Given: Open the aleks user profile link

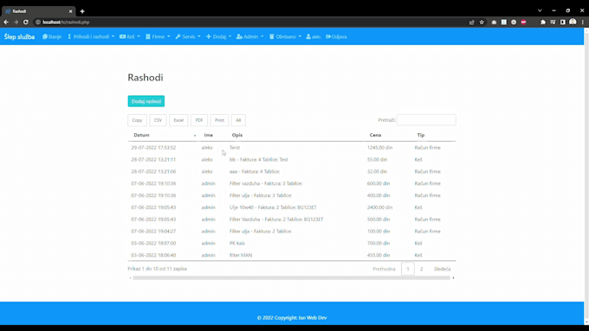Looking at the screenshot, I should point(314,37).
